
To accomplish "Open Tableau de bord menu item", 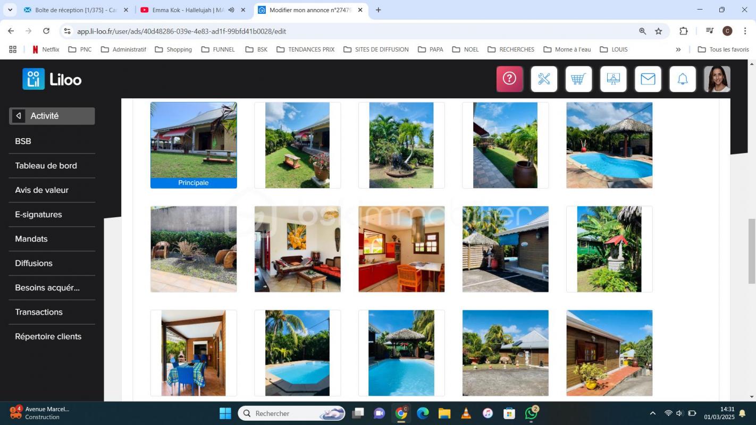I will click(46, 166).
